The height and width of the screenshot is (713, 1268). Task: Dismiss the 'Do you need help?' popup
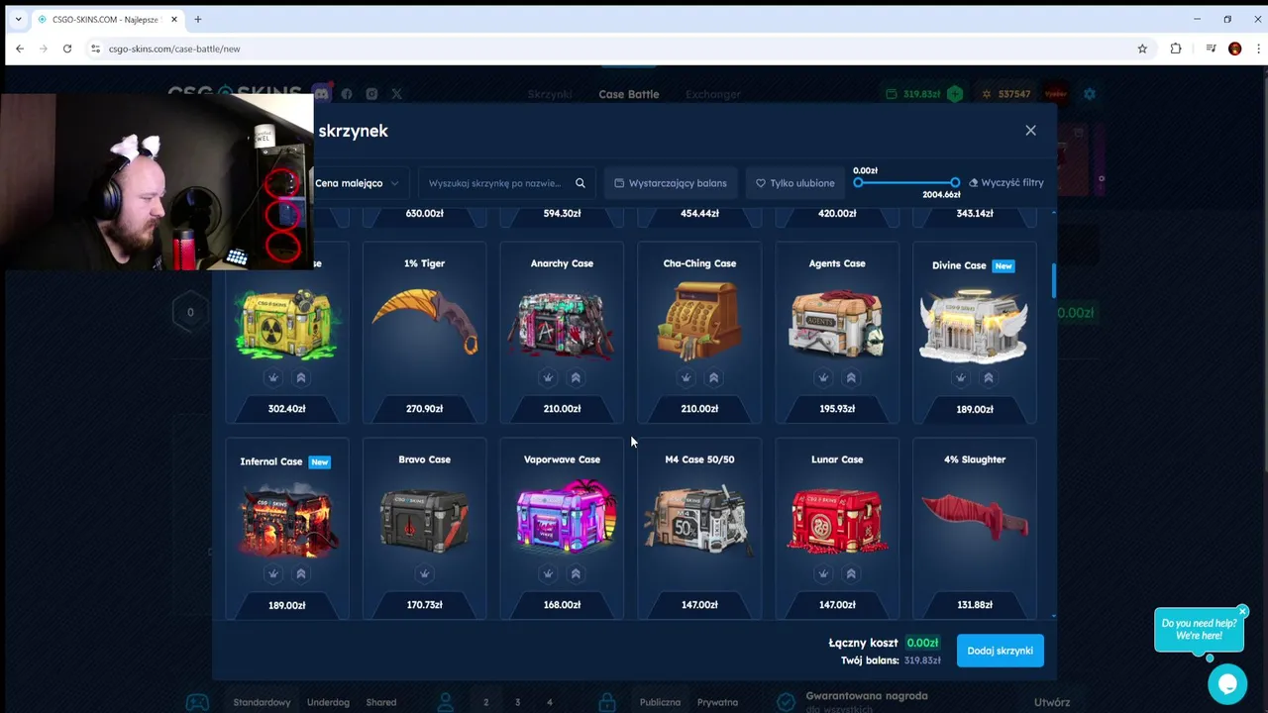pyautogui.click(x=1242, y=611)
